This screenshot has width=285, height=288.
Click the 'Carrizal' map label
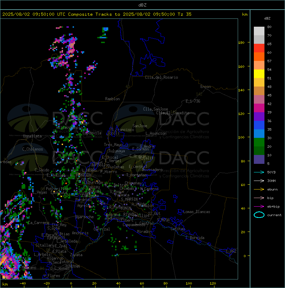click(102, 229)
